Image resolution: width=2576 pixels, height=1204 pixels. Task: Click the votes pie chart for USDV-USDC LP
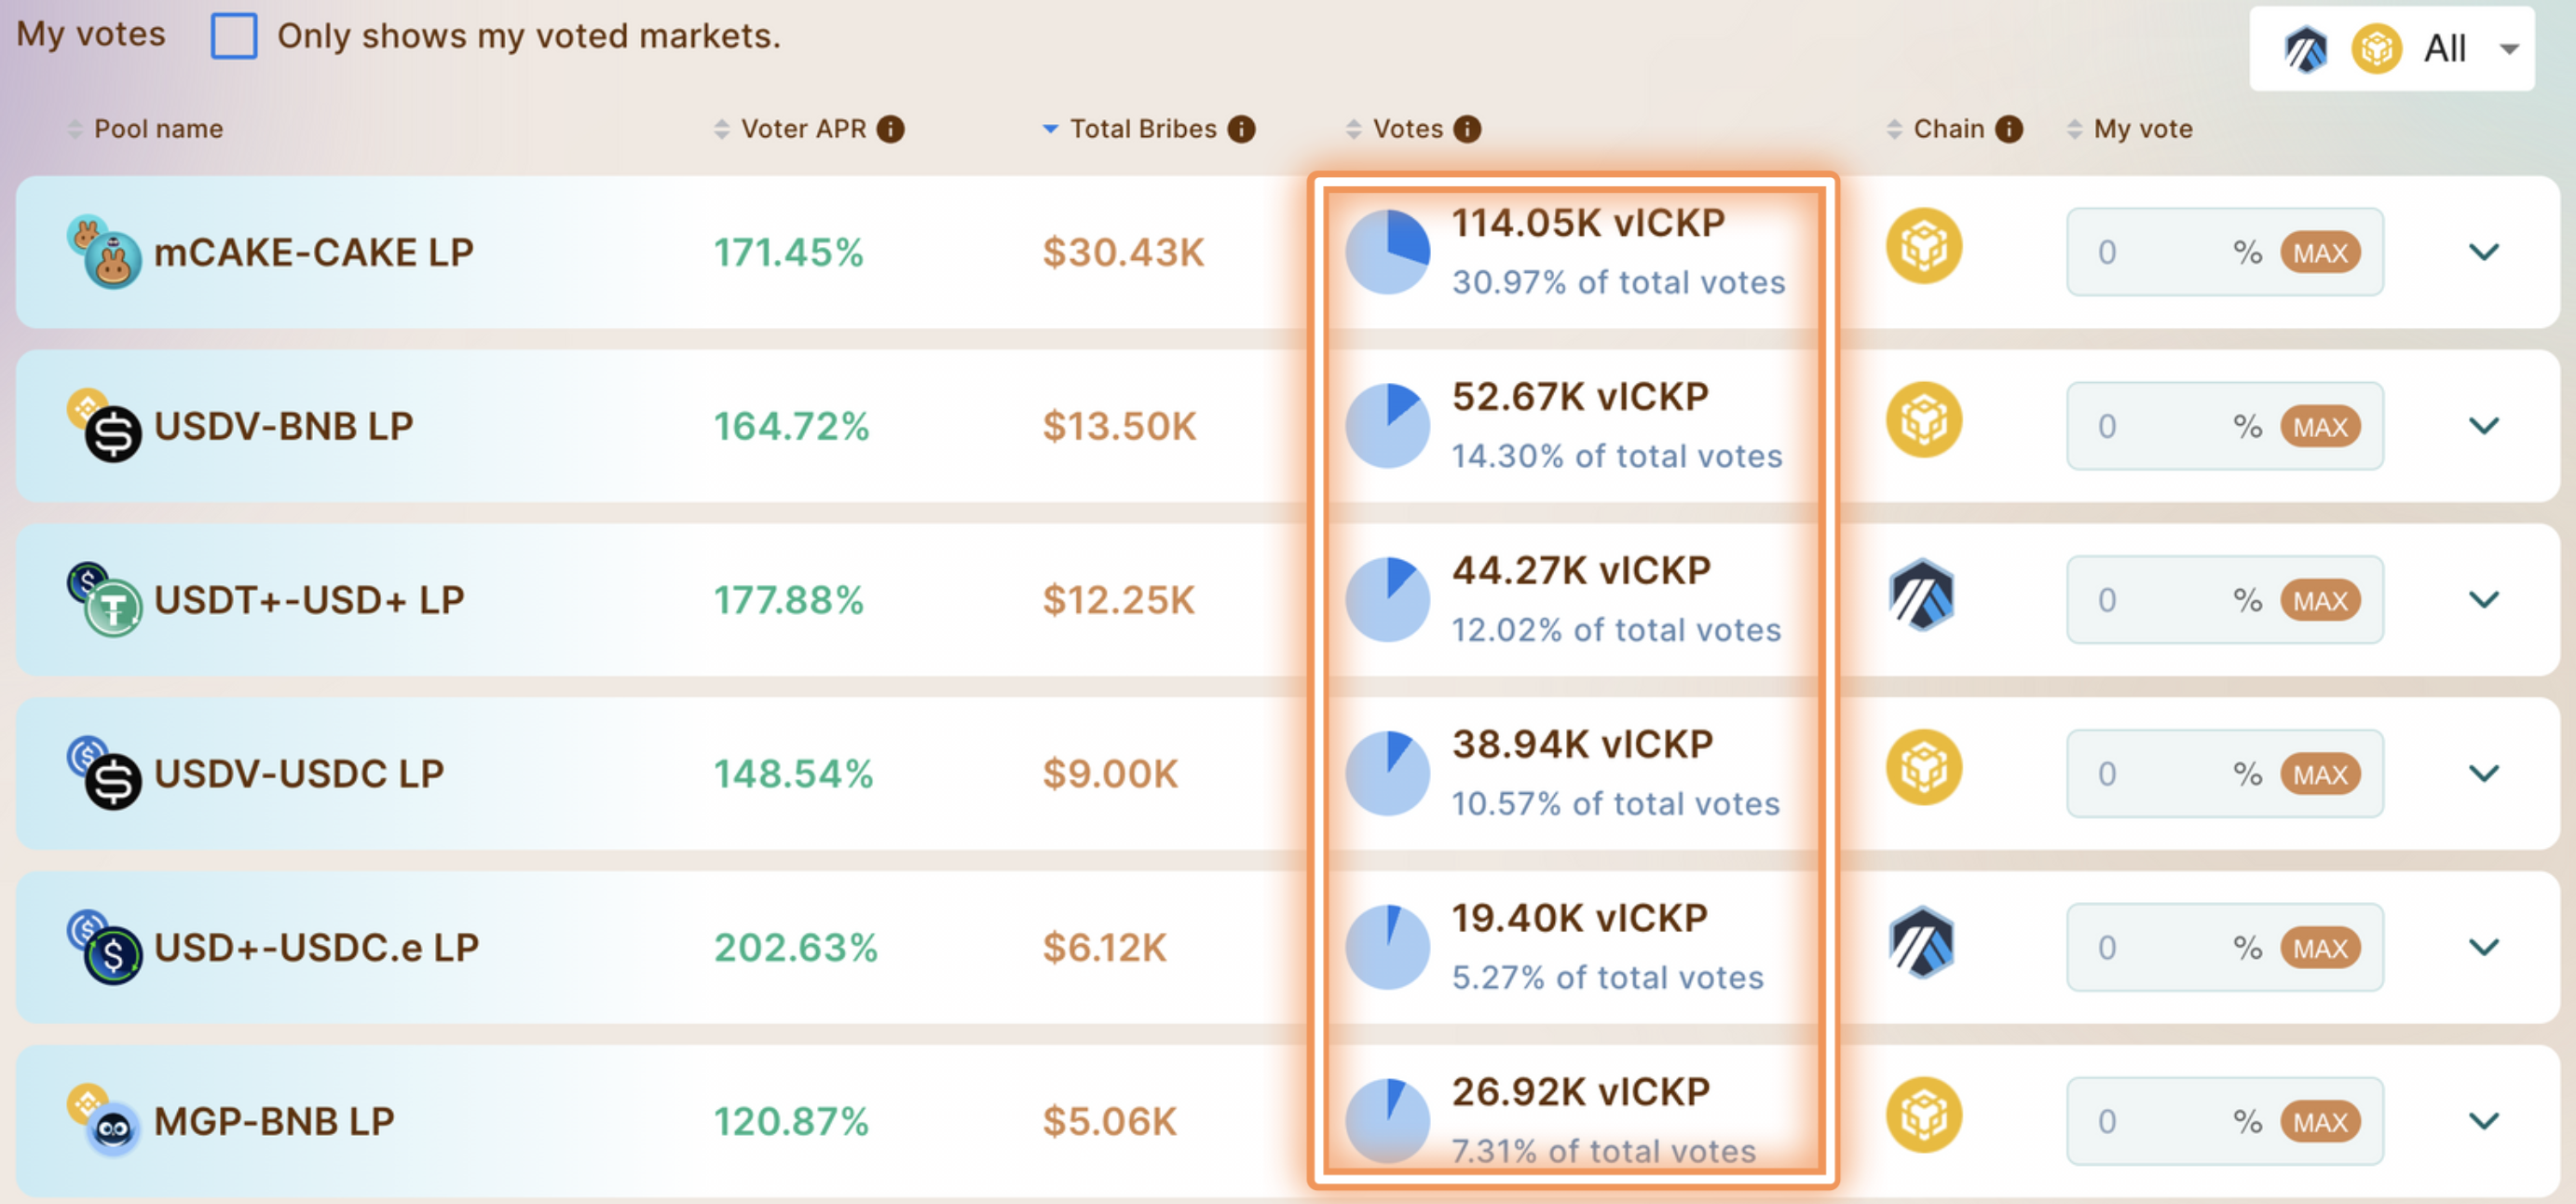1387,773
